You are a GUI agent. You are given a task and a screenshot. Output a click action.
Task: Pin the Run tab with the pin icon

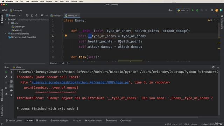[x=6, y=94]
